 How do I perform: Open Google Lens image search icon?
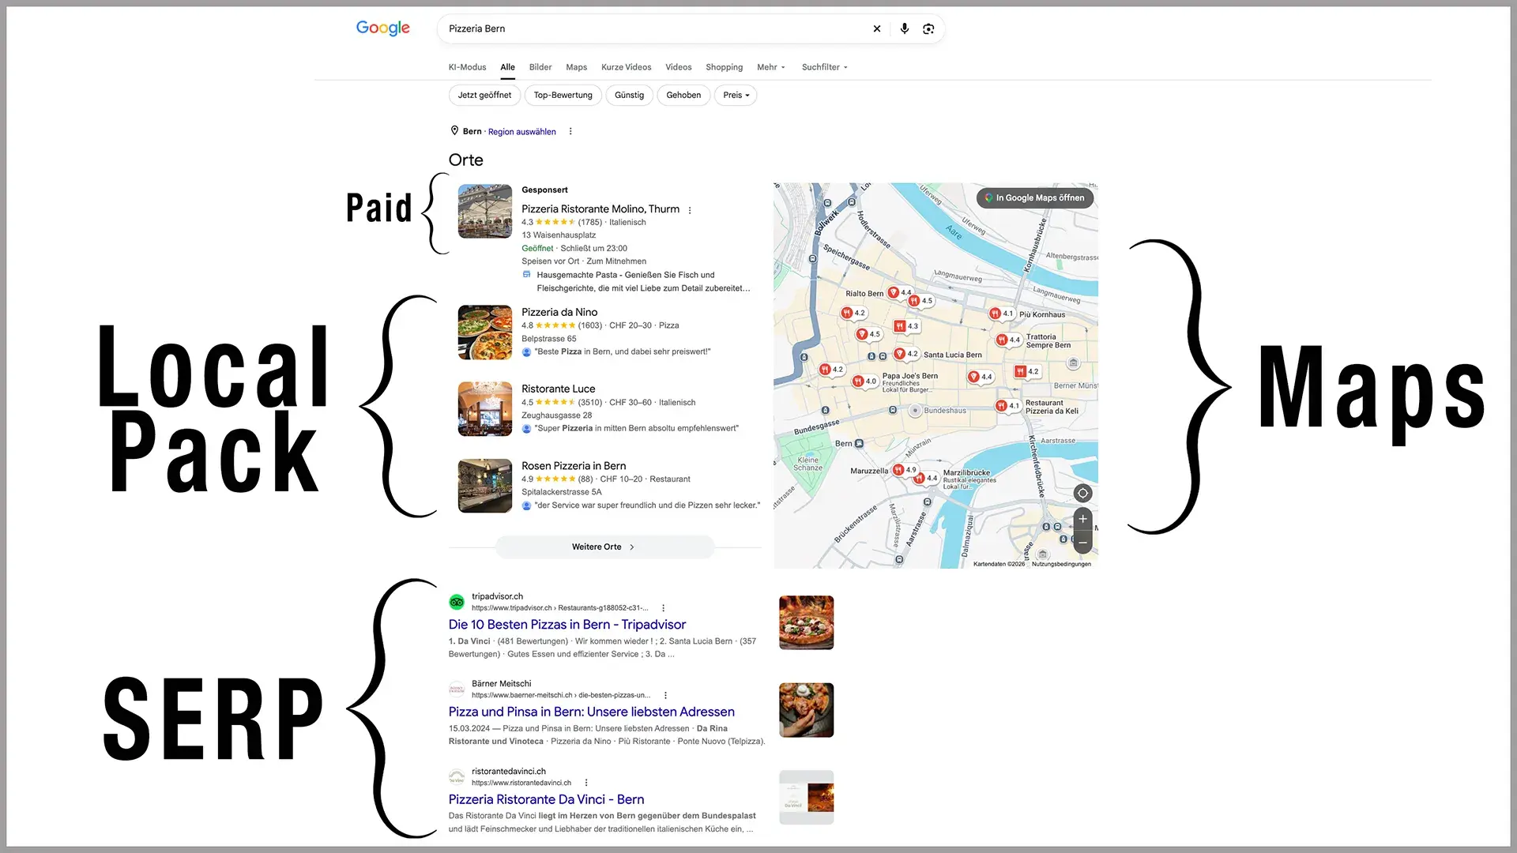pyautogui.click(x=928, y=28)
